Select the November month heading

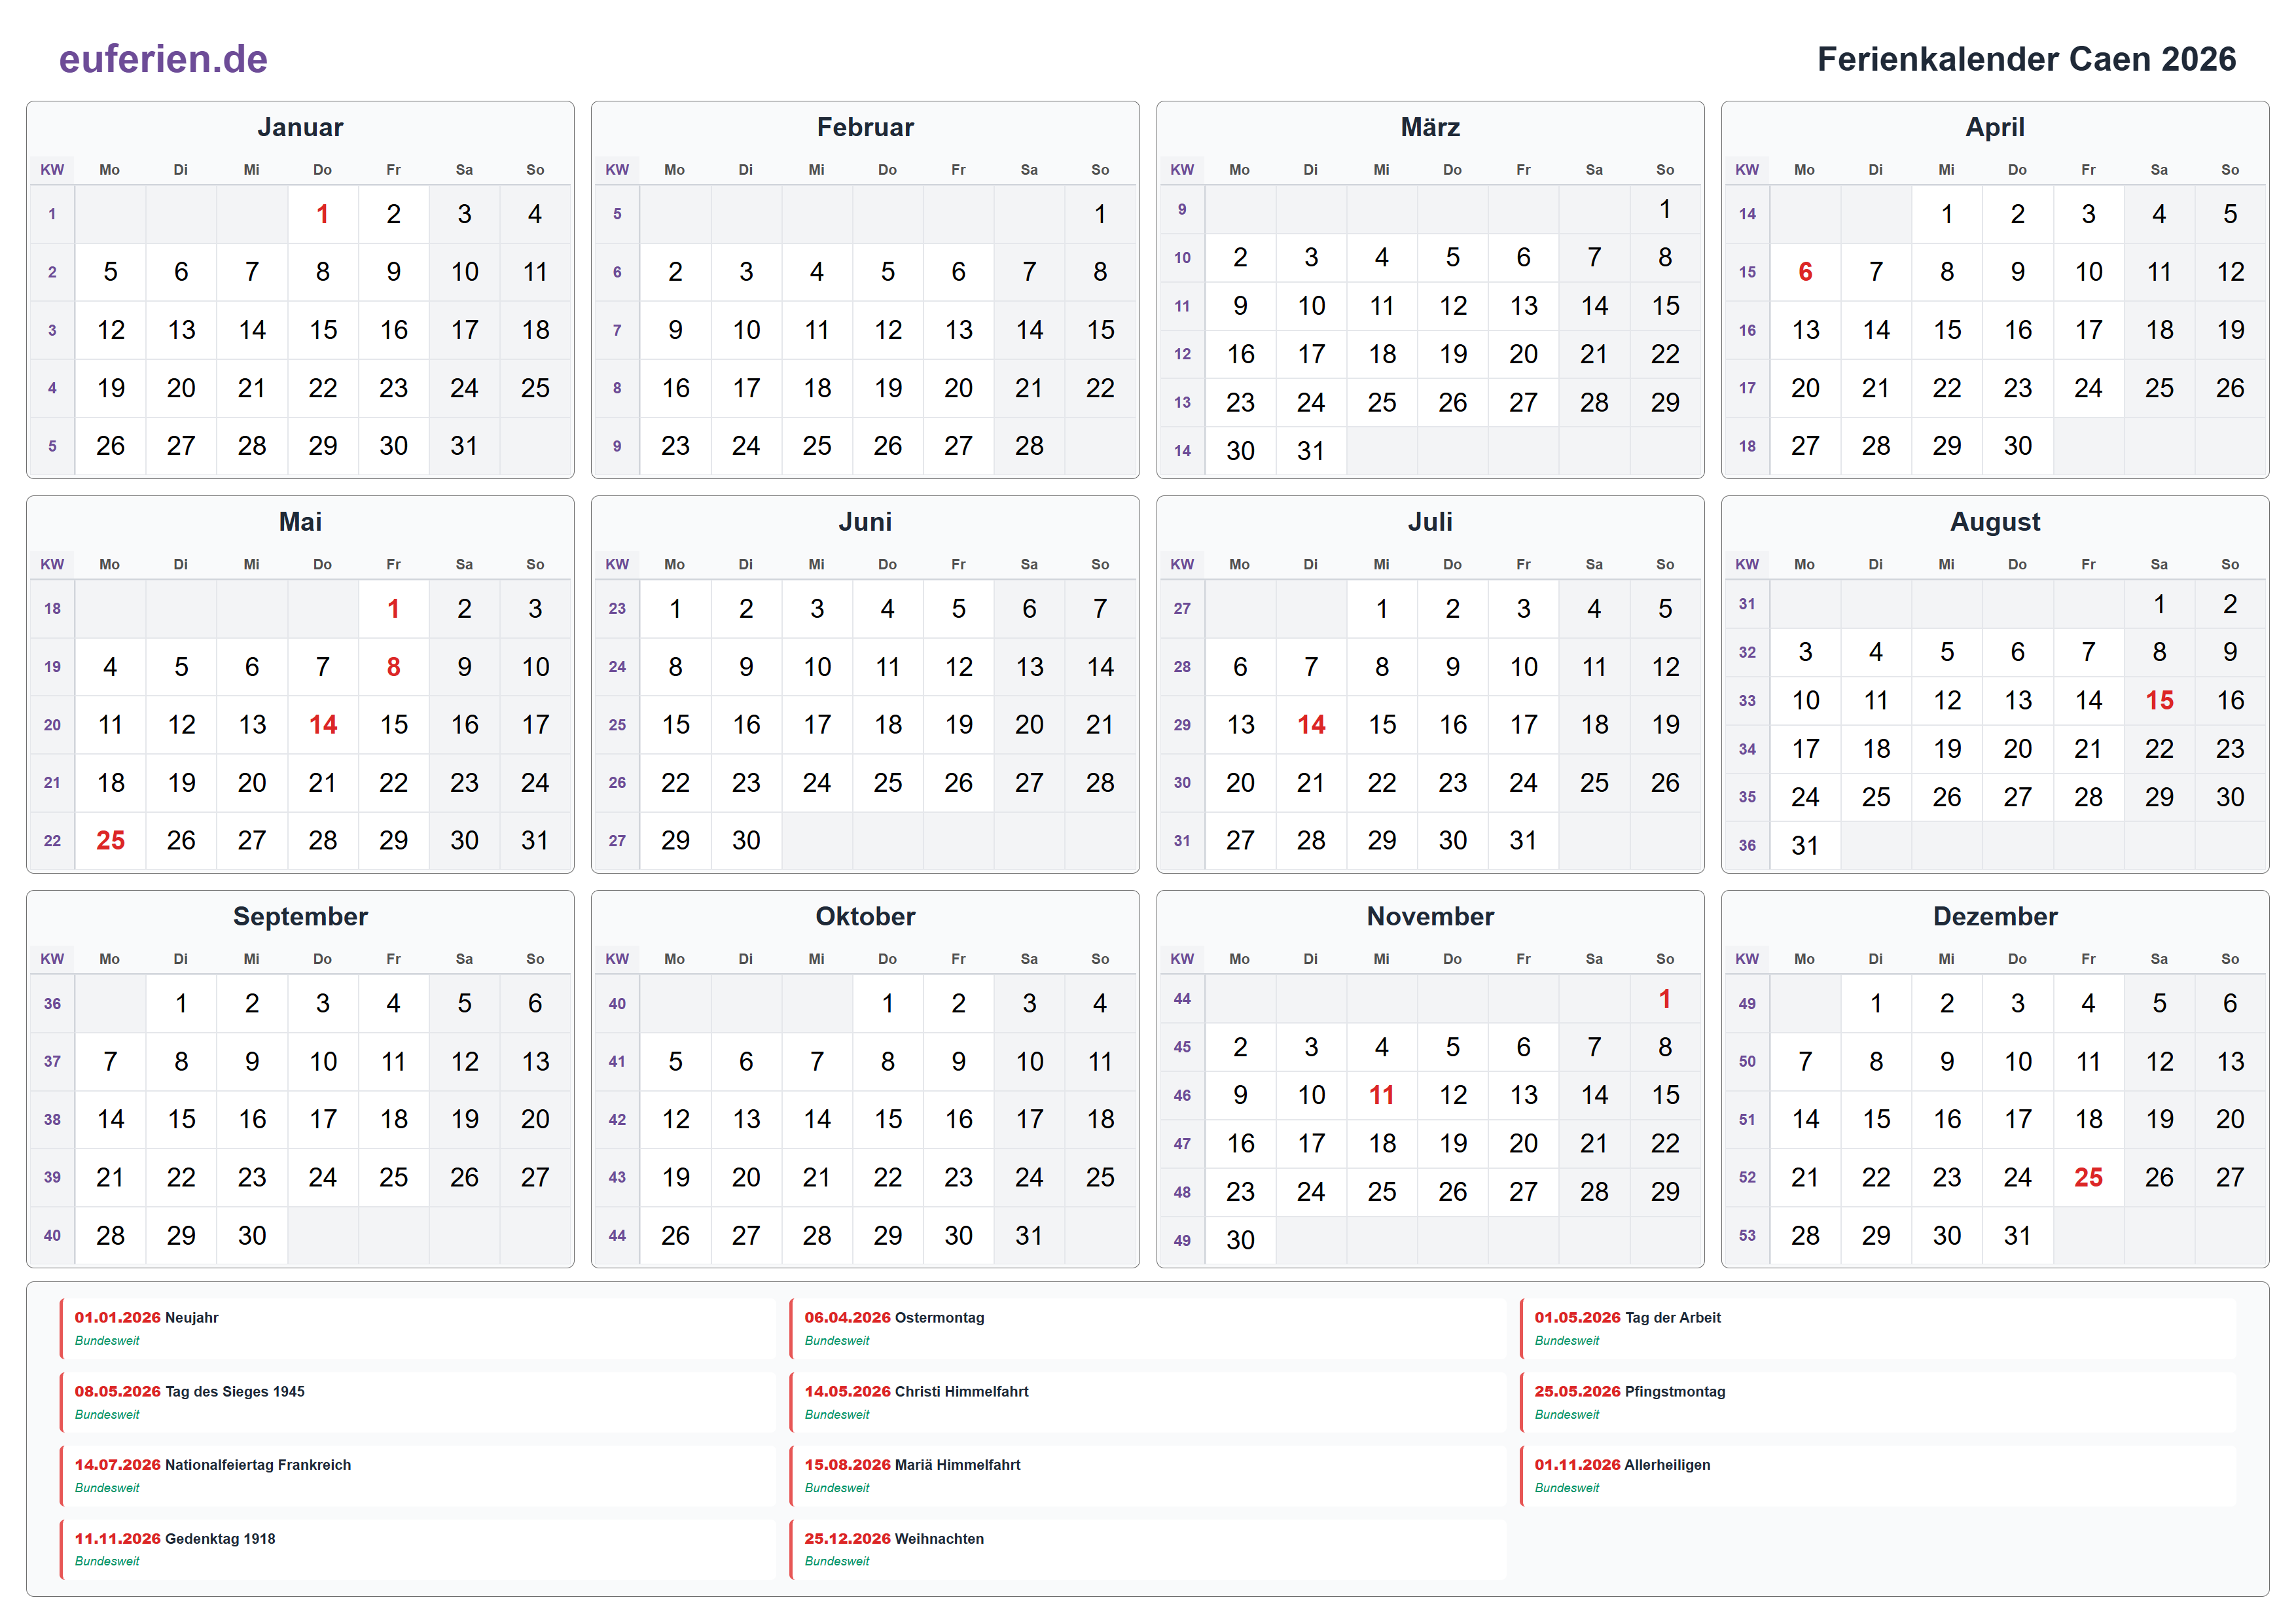(1430, 916)
